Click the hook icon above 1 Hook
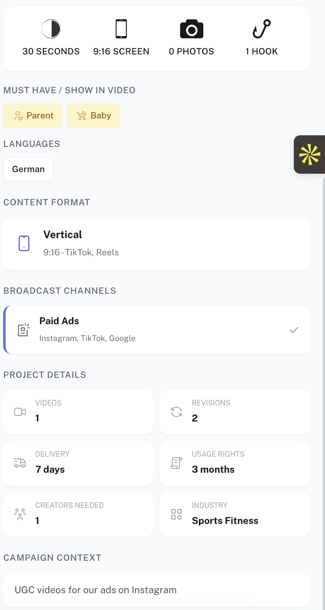The height and width of the screenshot is (610, 325). tap(261, 29)
